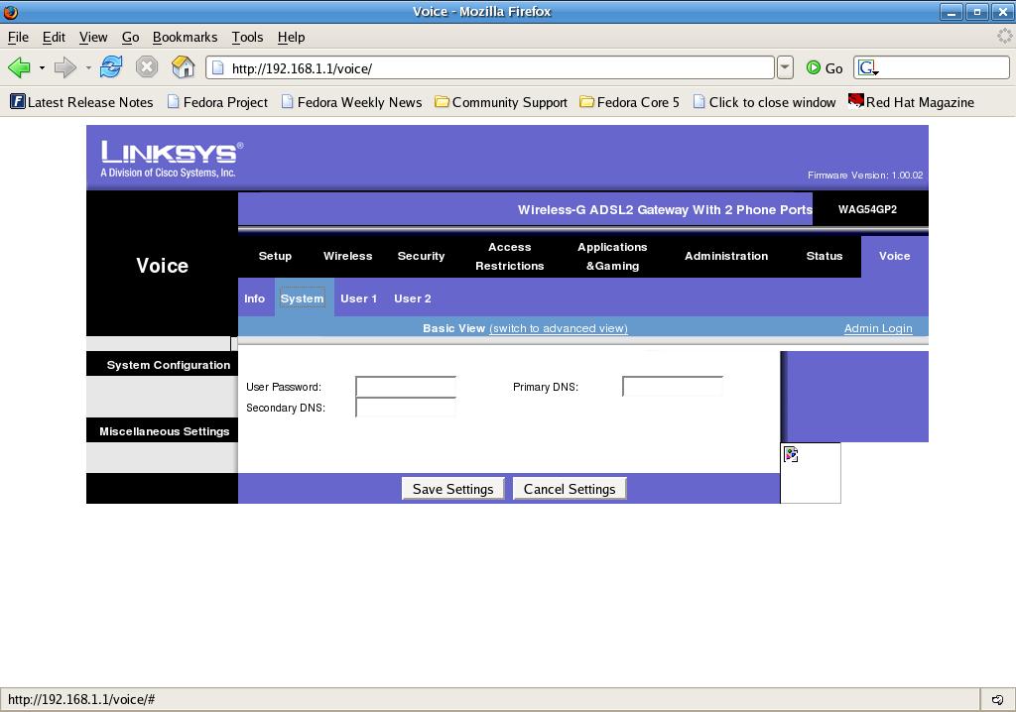This screenshot has height=712, width=1016.
Task: Click the Cancel Settings button
Action: coord(570,489)
